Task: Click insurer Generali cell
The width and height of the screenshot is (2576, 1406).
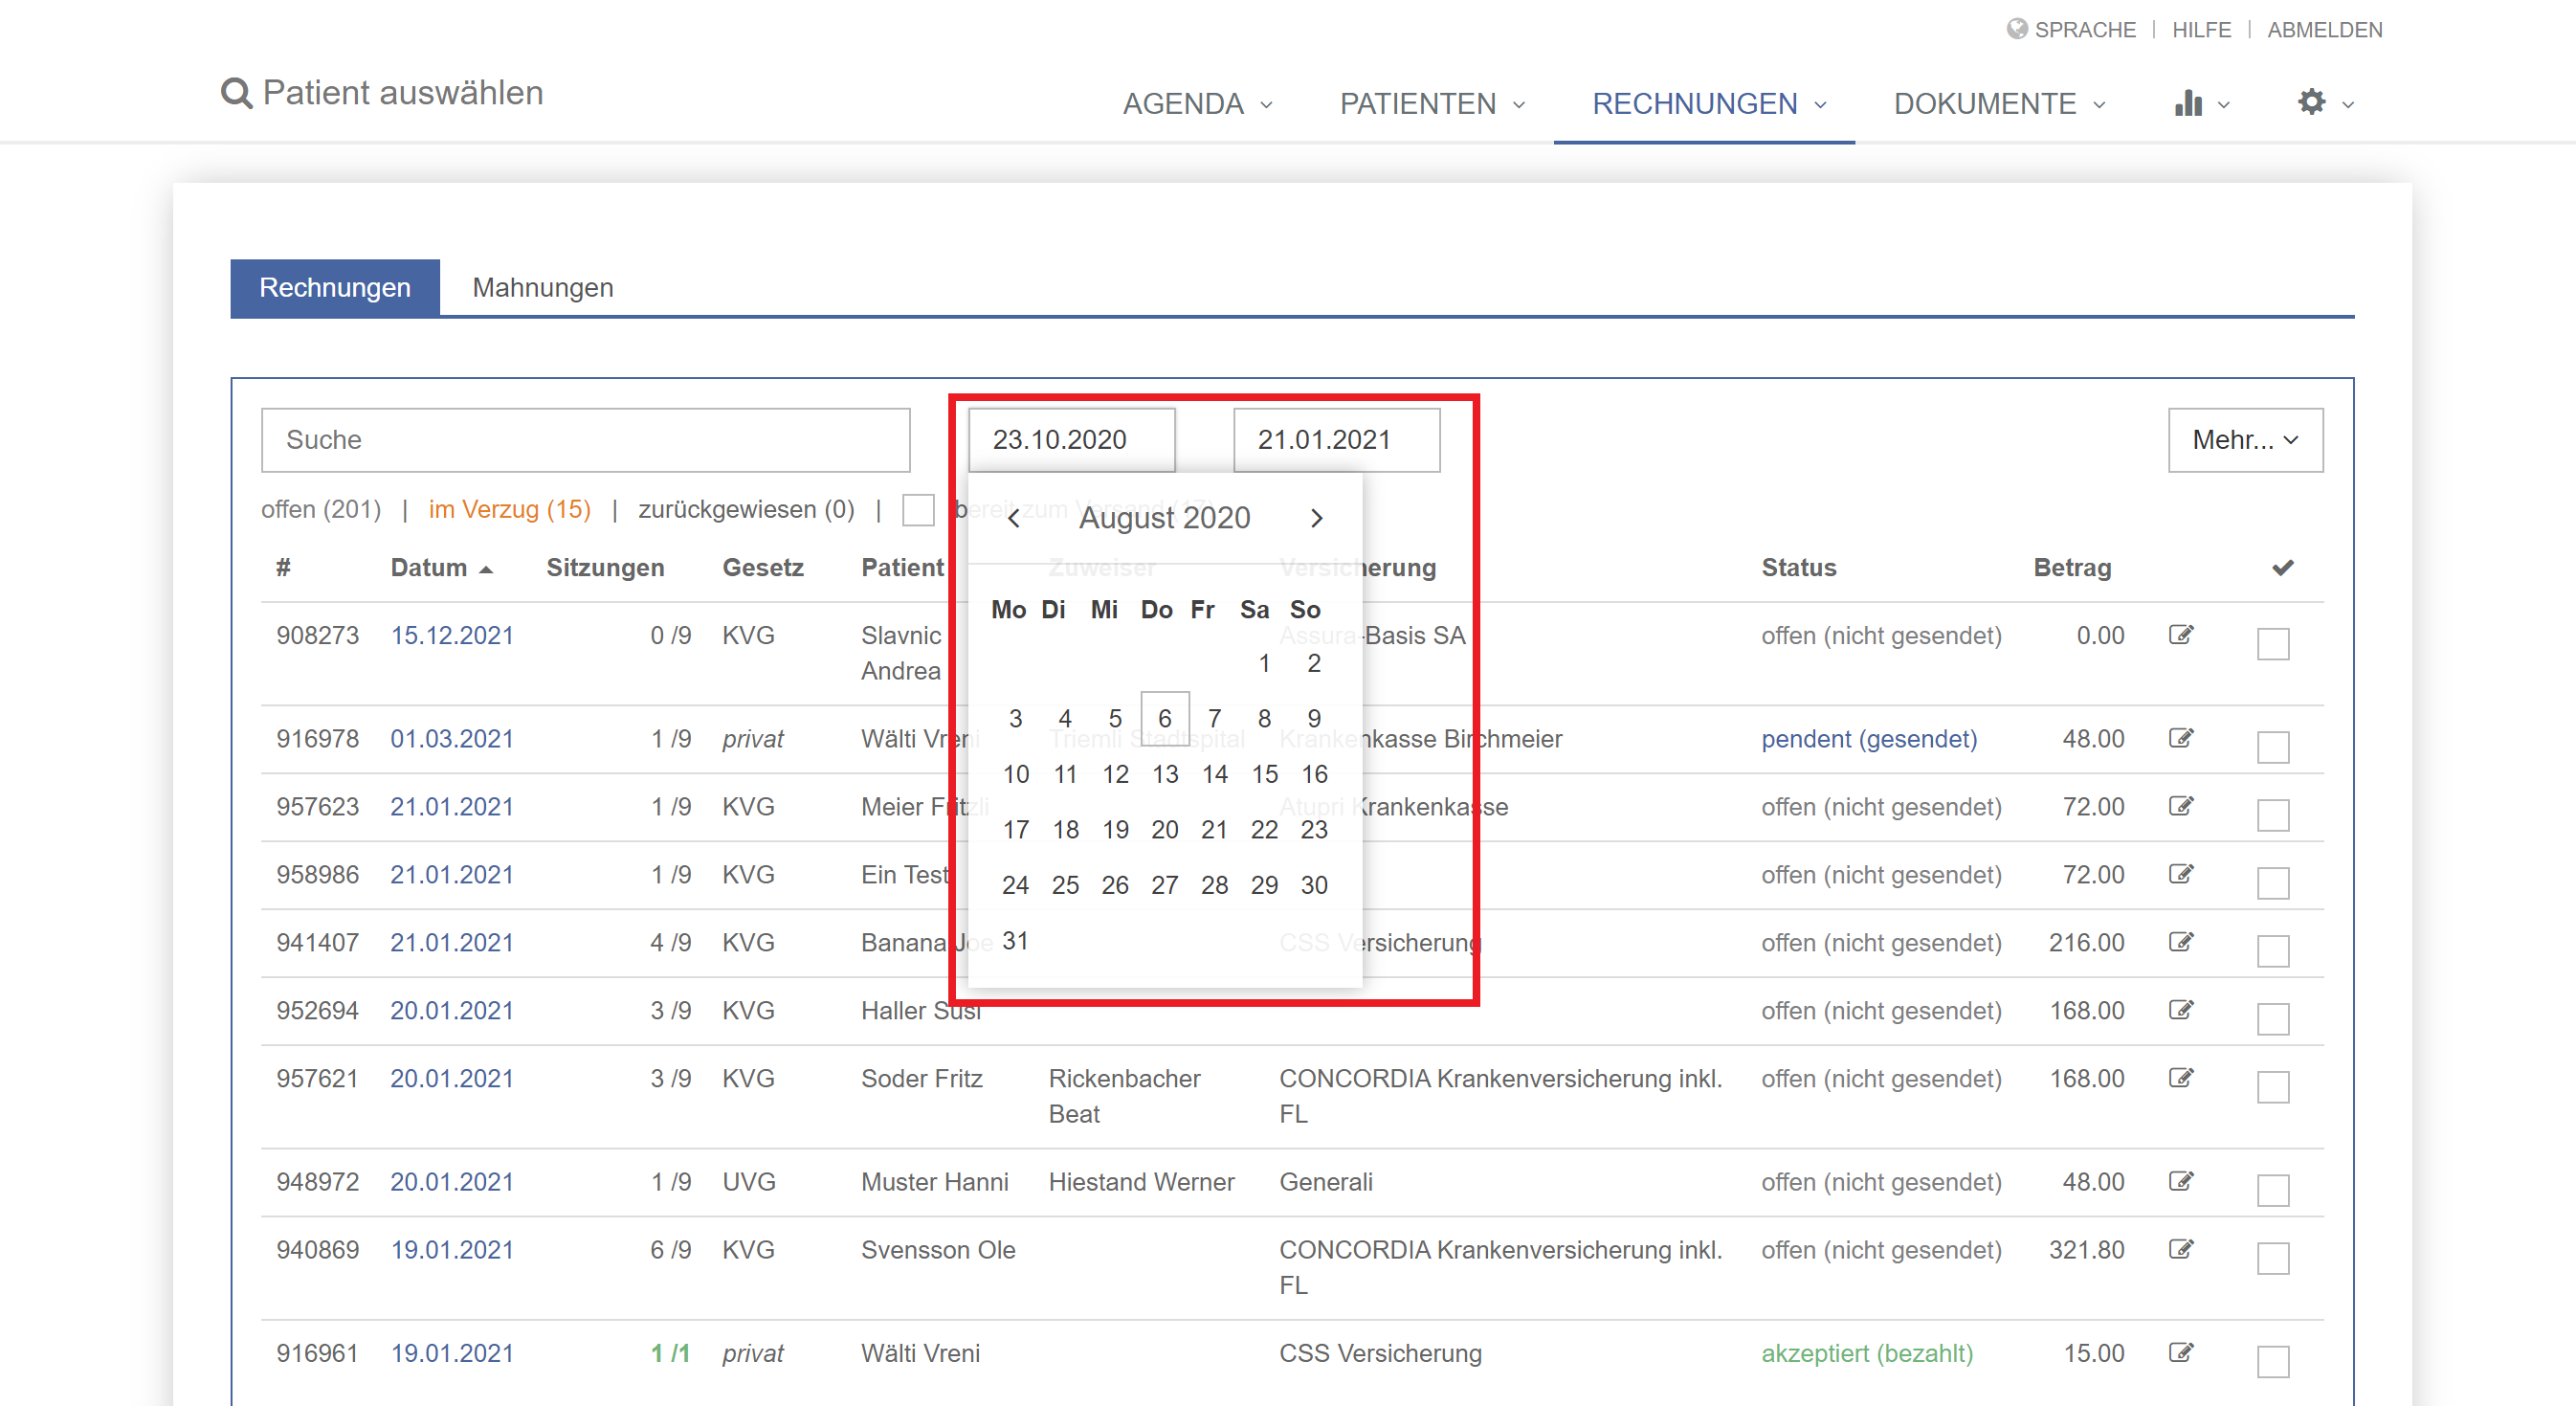Action: click(1325, 1182)
